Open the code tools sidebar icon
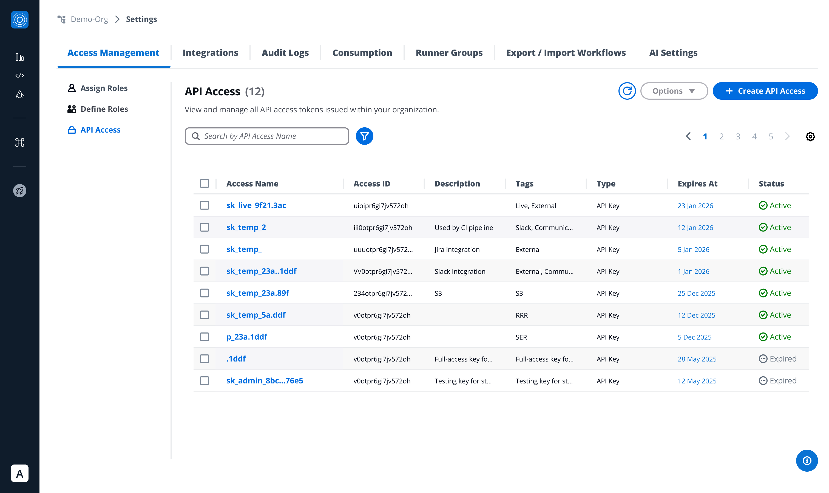829x493 pixels. 20,75
